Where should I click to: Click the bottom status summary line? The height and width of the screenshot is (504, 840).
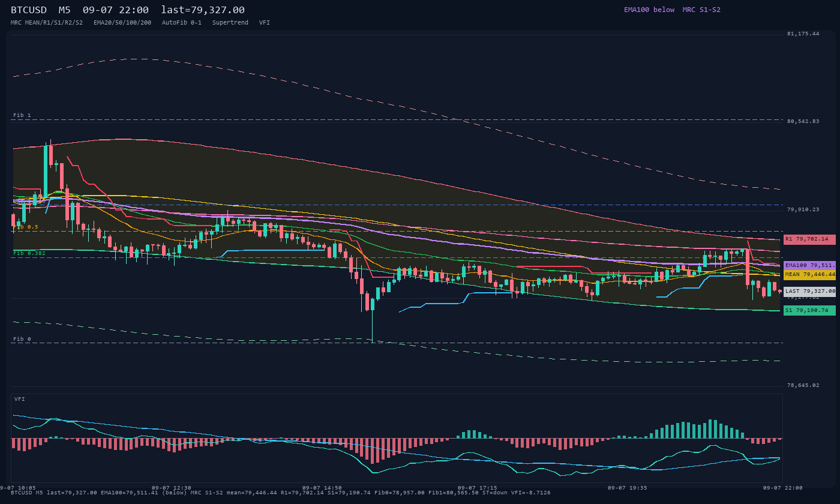point(281,493)
